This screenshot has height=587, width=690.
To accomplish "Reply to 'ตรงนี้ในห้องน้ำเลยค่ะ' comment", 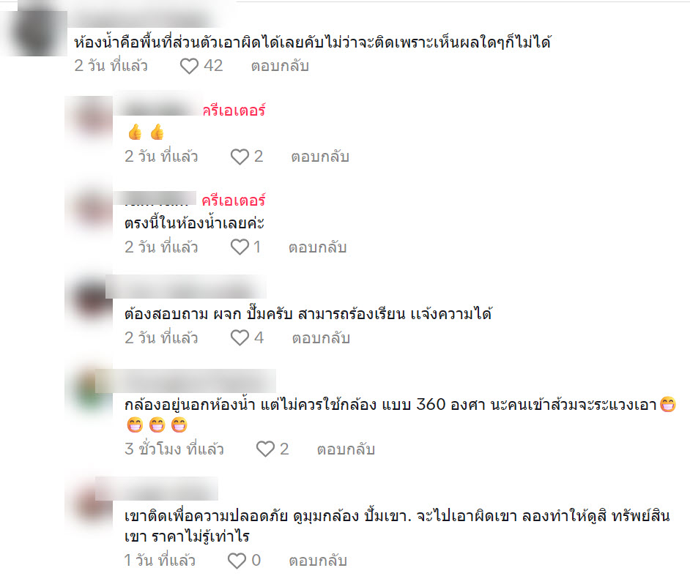I will pyautogui.click(x=317, y=247).
